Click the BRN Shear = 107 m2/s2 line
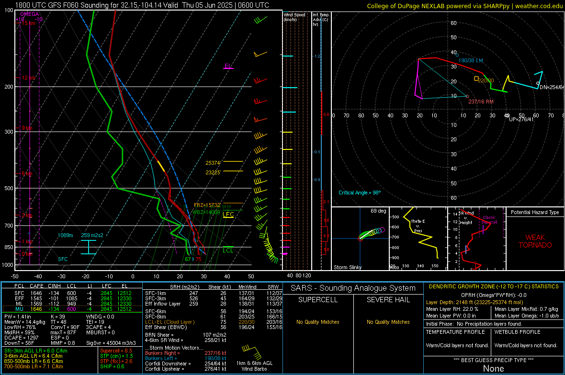 coord(186,335)
